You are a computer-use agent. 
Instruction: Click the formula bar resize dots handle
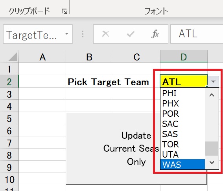coord(83,34)
